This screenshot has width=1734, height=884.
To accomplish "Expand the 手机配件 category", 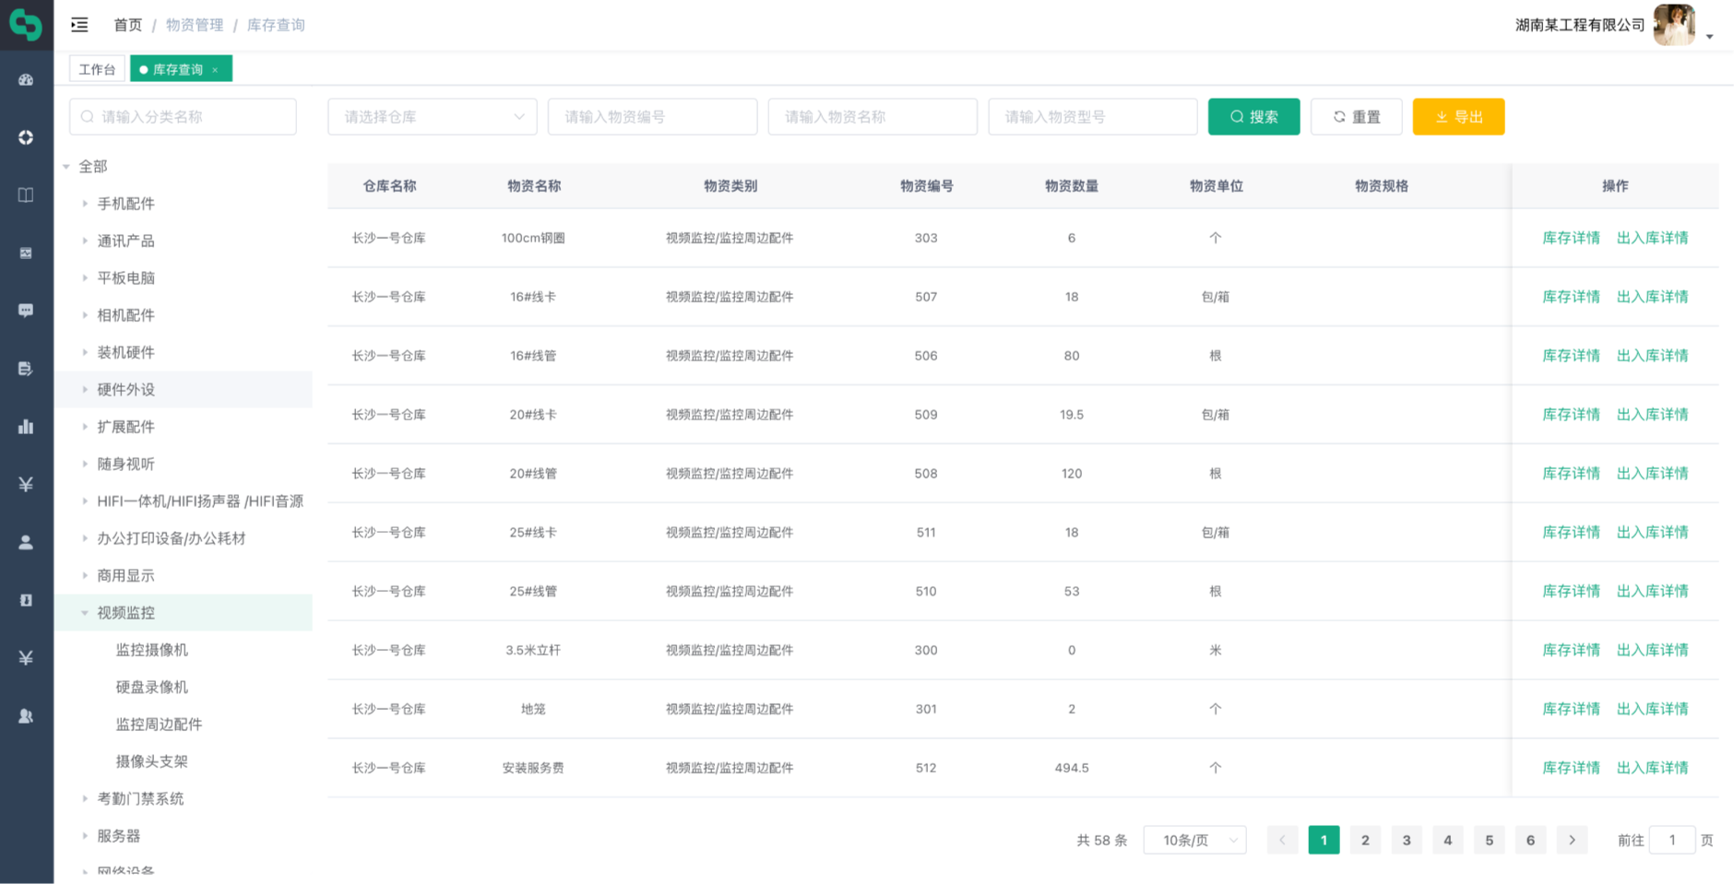I will [85, 204].
